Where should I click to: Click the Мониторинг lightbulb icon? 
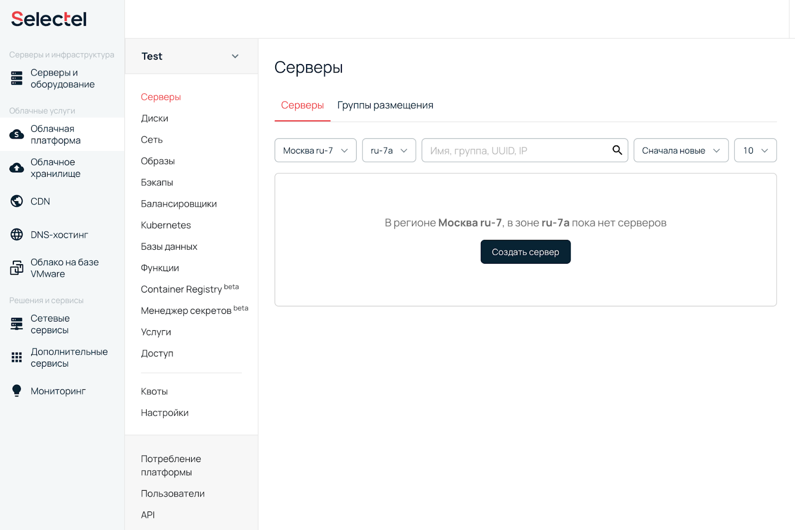[x=17, y=391]
